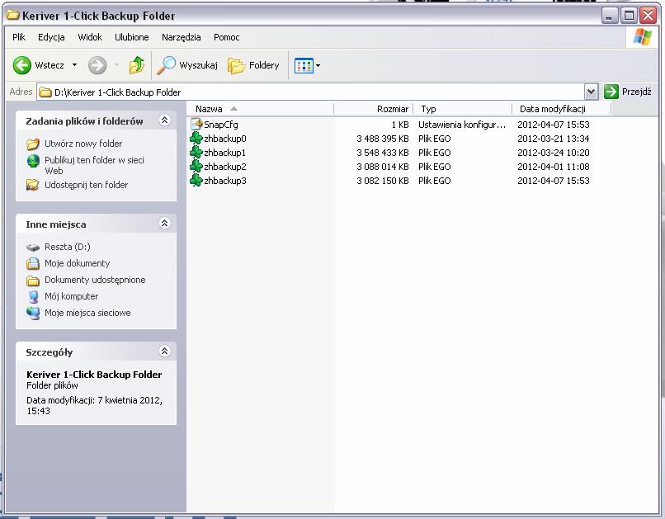Image resolution: width=665 pixels, height=519 pixels.
Task: Click zhbackup2 size 3 088 014 KB
Action: pos(383,167)
